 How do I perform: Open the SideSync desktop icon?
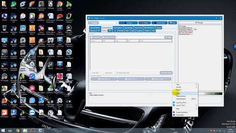[x=32, y=77]
